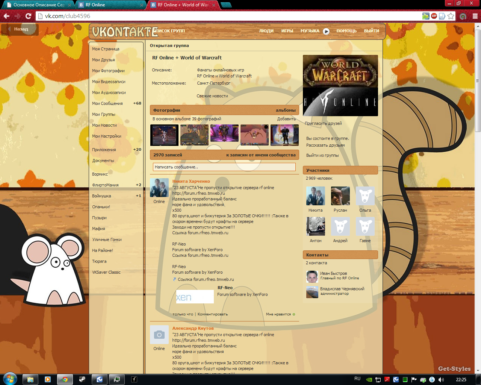Click Добавить to add photos
481x385 pixels.
[286, 119]
